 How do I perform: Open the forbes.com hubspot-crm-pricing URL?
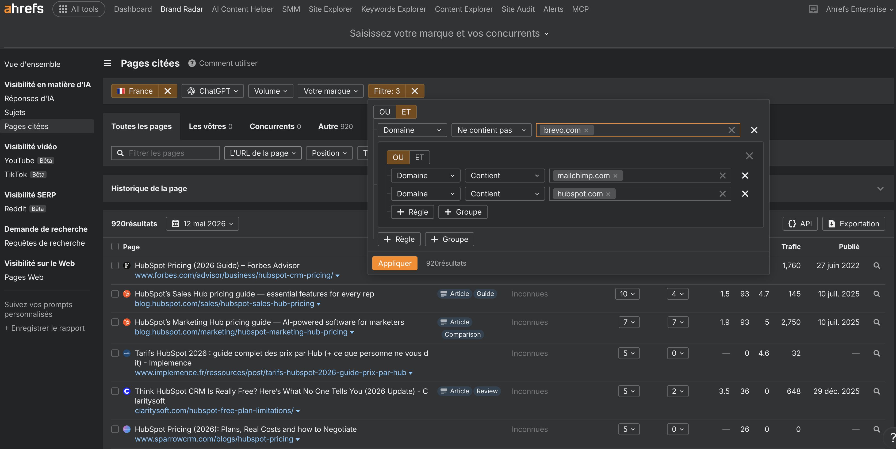pyautogui.click(x=234, y=275)
